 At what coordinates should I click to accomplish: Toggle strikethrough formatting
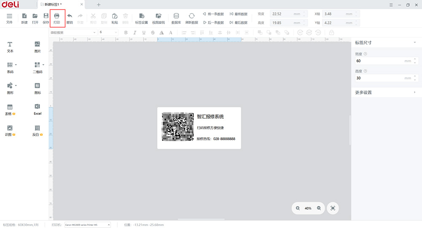pos(153,32)
